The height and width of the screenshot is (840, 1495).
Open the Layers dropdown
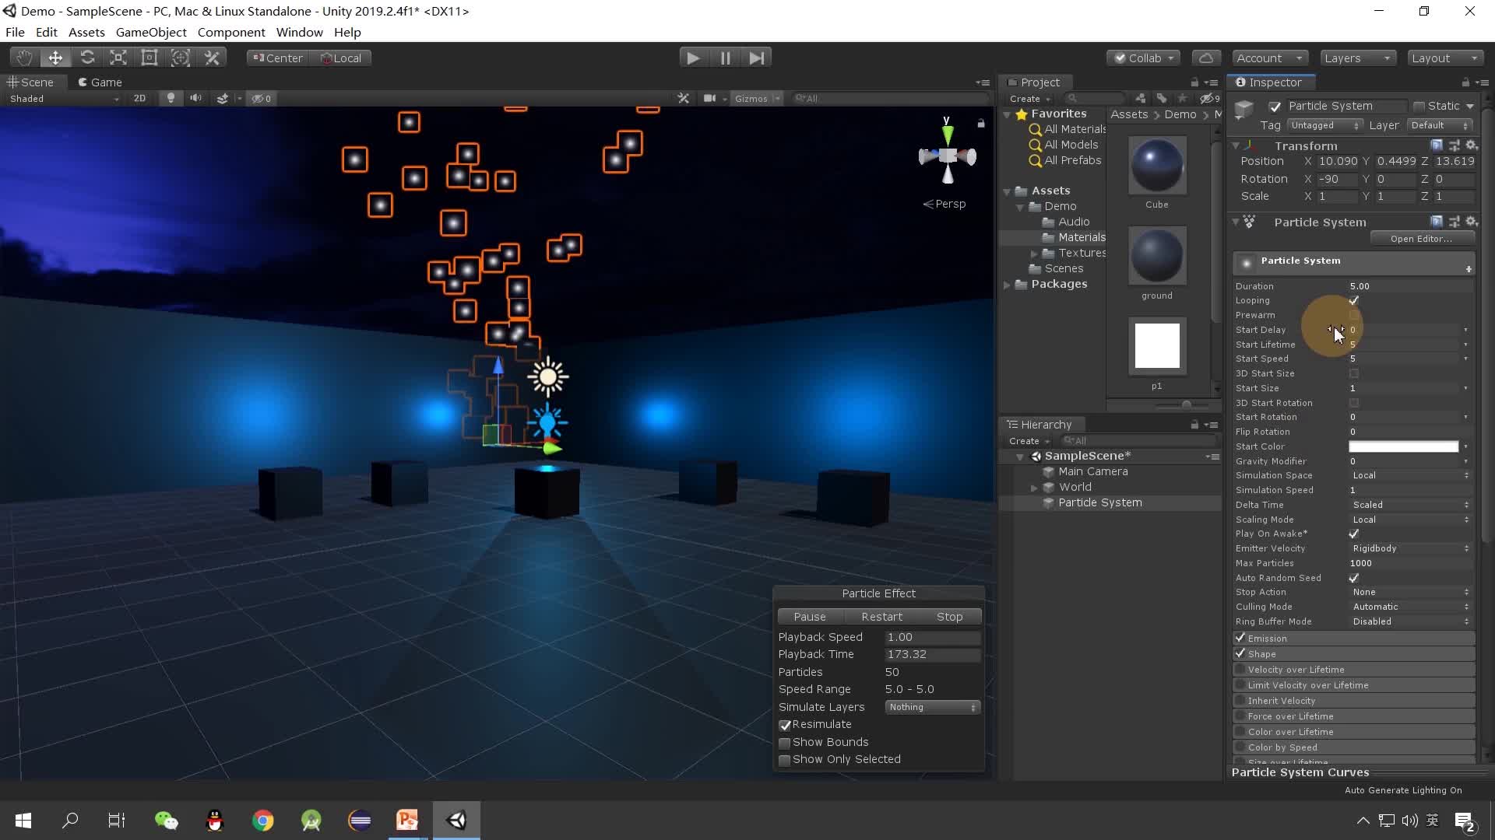tap(1356, 58)
